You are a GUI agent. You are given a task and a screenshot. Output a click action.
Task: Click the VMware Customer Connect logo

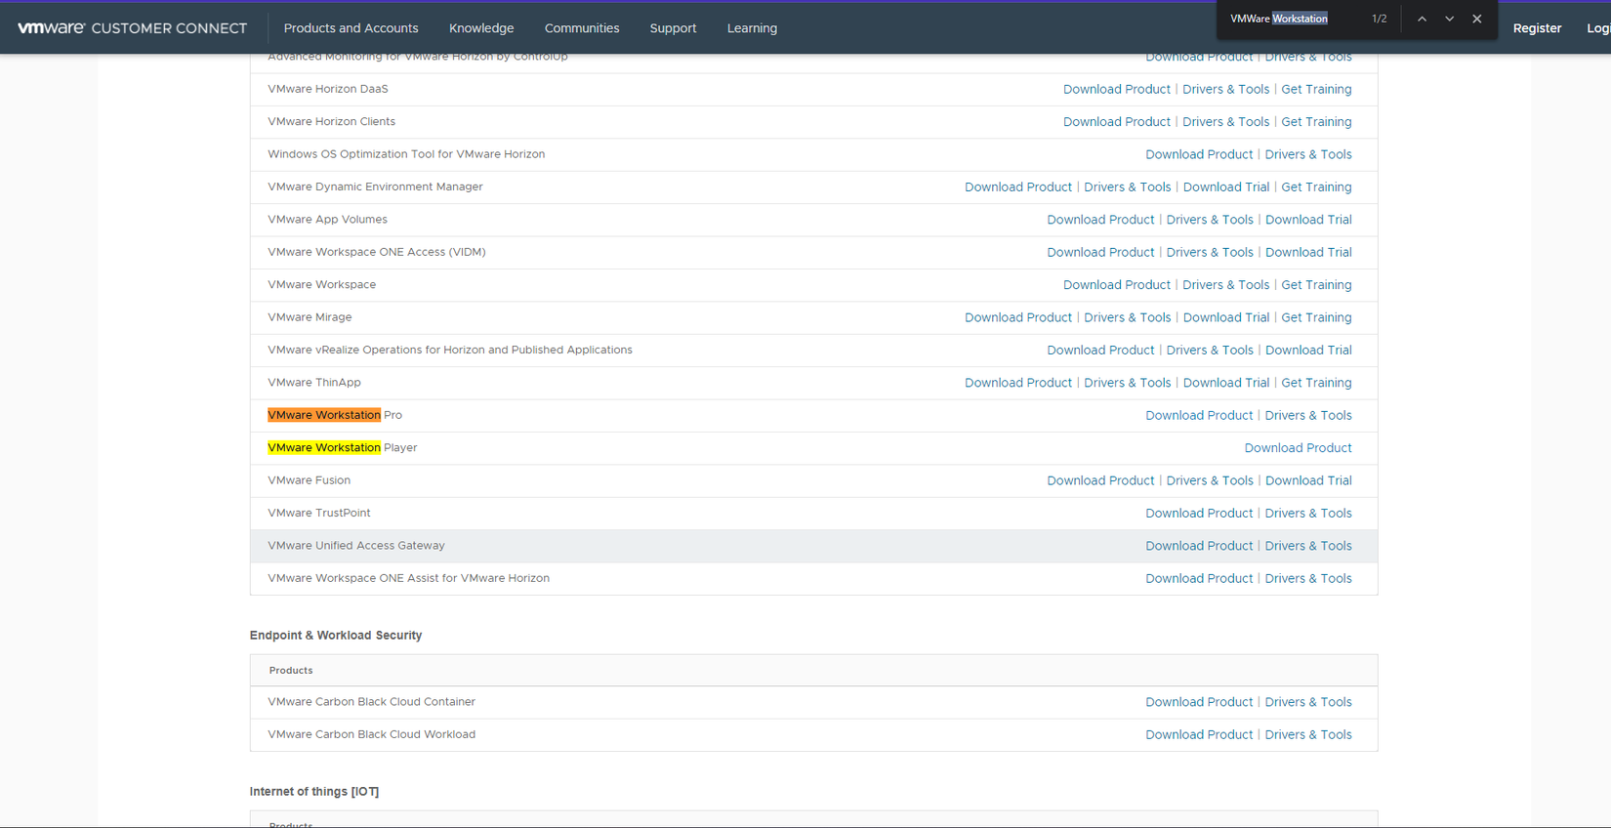point(132,28)
